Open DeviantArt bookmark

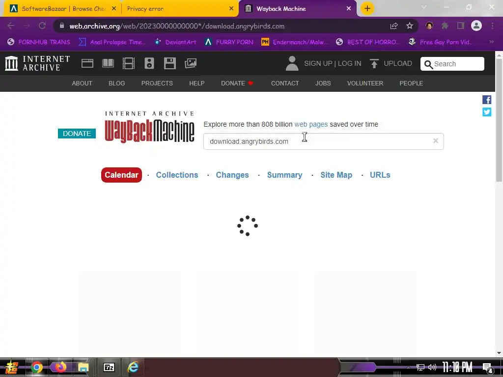175,42
